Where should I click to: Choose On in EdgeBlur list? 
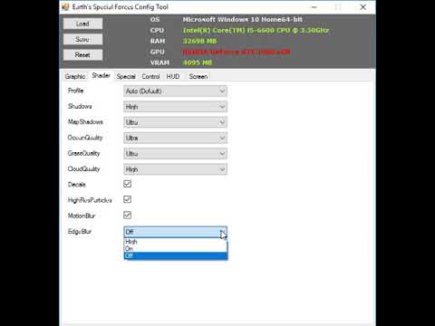click(x=176, y=249)
